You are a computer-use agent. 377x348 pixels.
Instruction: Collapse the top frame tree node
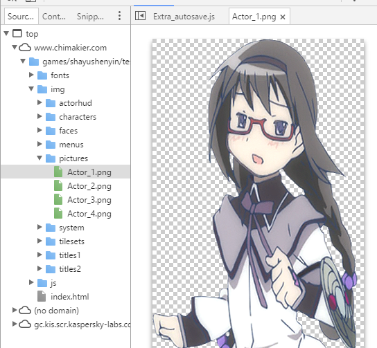7,34
